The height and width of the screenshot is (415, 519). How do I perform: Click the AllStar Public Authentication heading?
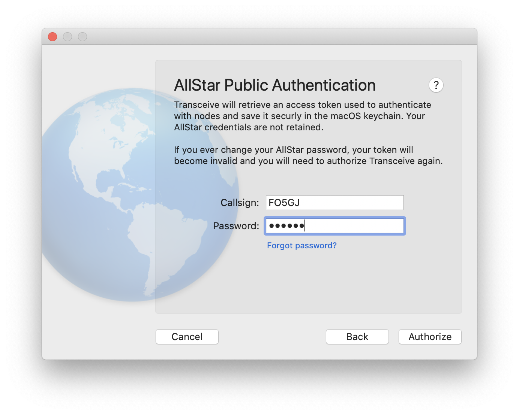click(275, 85)
